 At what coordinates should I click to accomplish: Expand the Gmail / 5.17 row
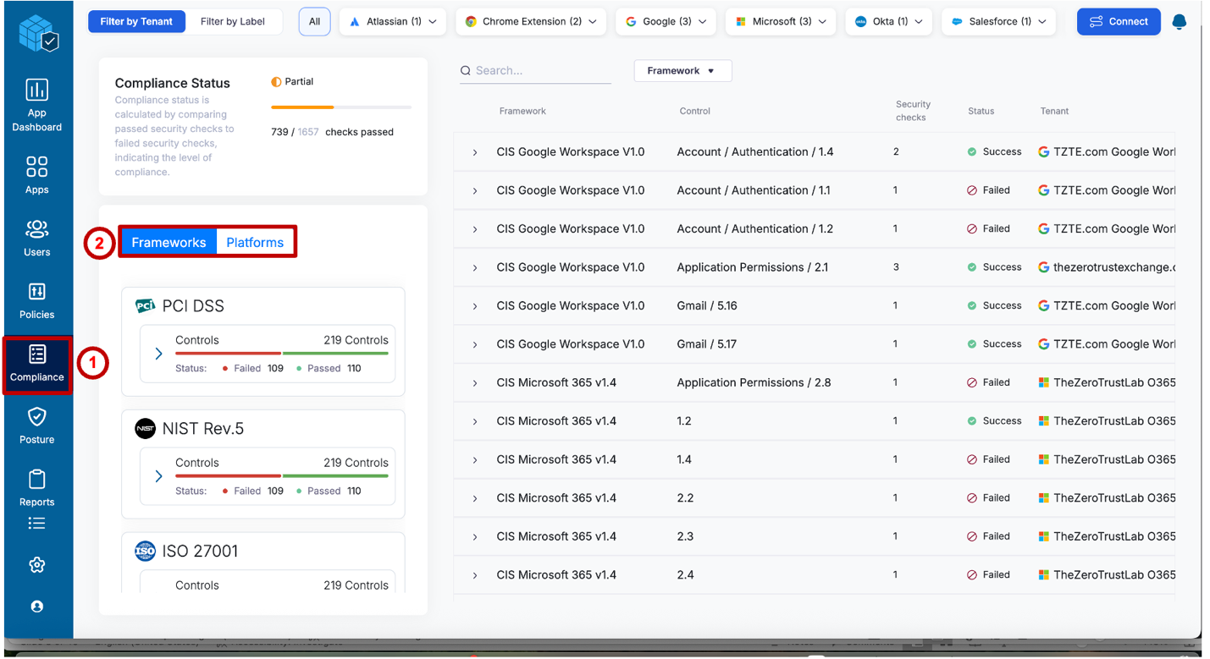point(475,344)
